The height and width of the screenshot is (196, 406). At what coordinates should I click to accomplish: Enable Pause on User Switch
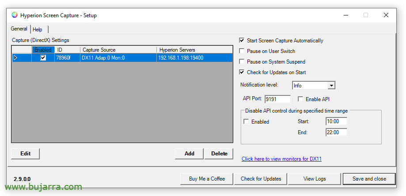tap(242, 51)
